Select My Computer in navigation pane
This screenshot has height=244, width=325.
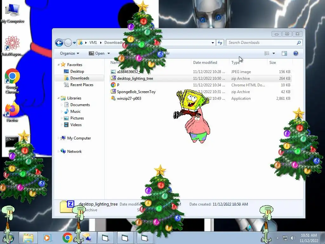coord(79,138)
